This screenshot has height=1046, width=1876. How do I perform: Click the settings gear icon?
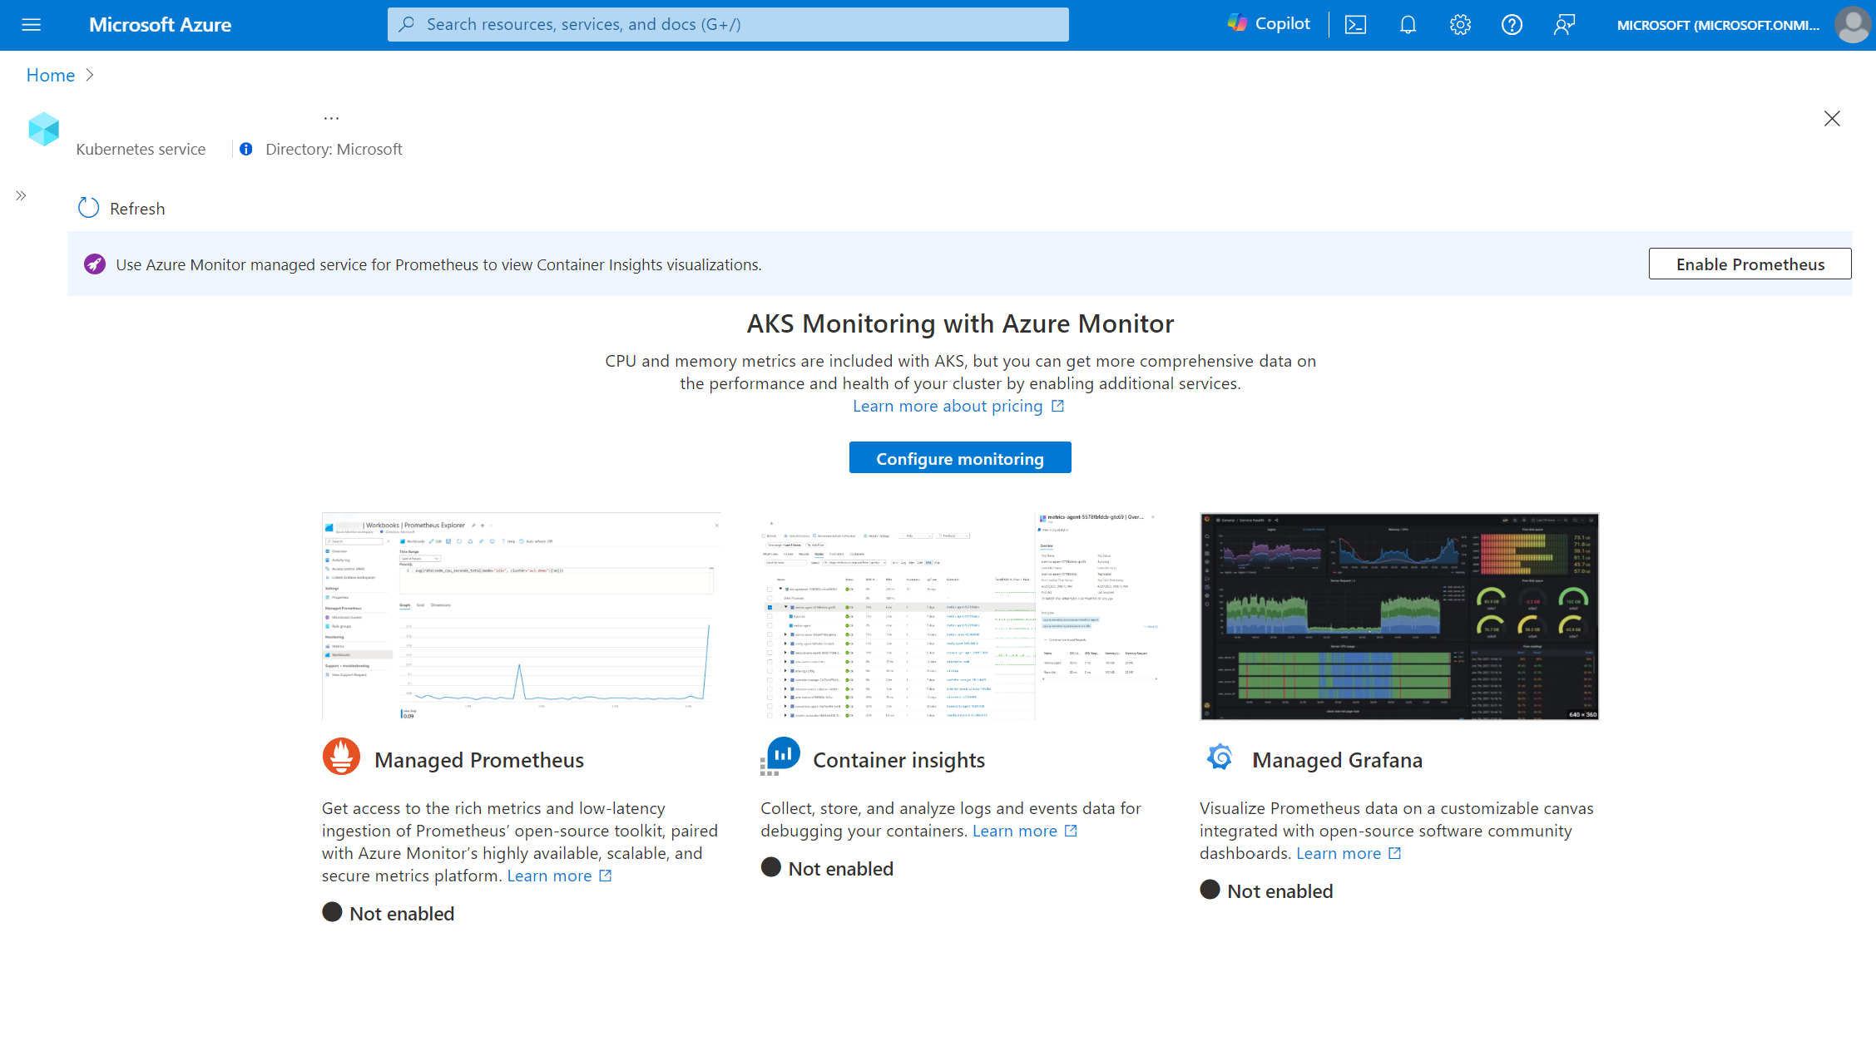tap(1461, 24)
